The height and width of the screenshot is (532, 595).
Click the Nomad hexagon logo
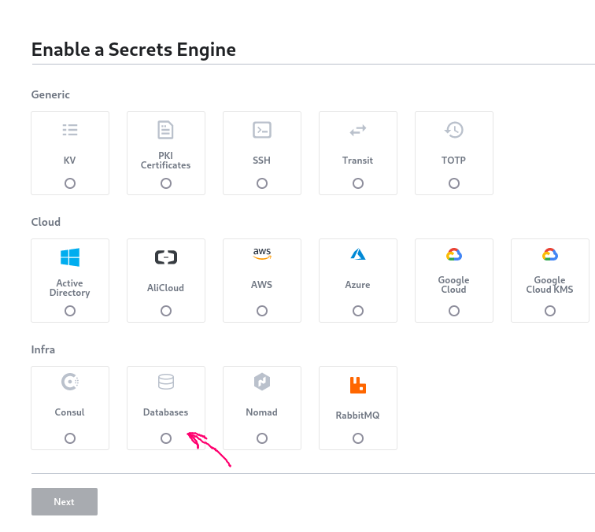(262, 382)
